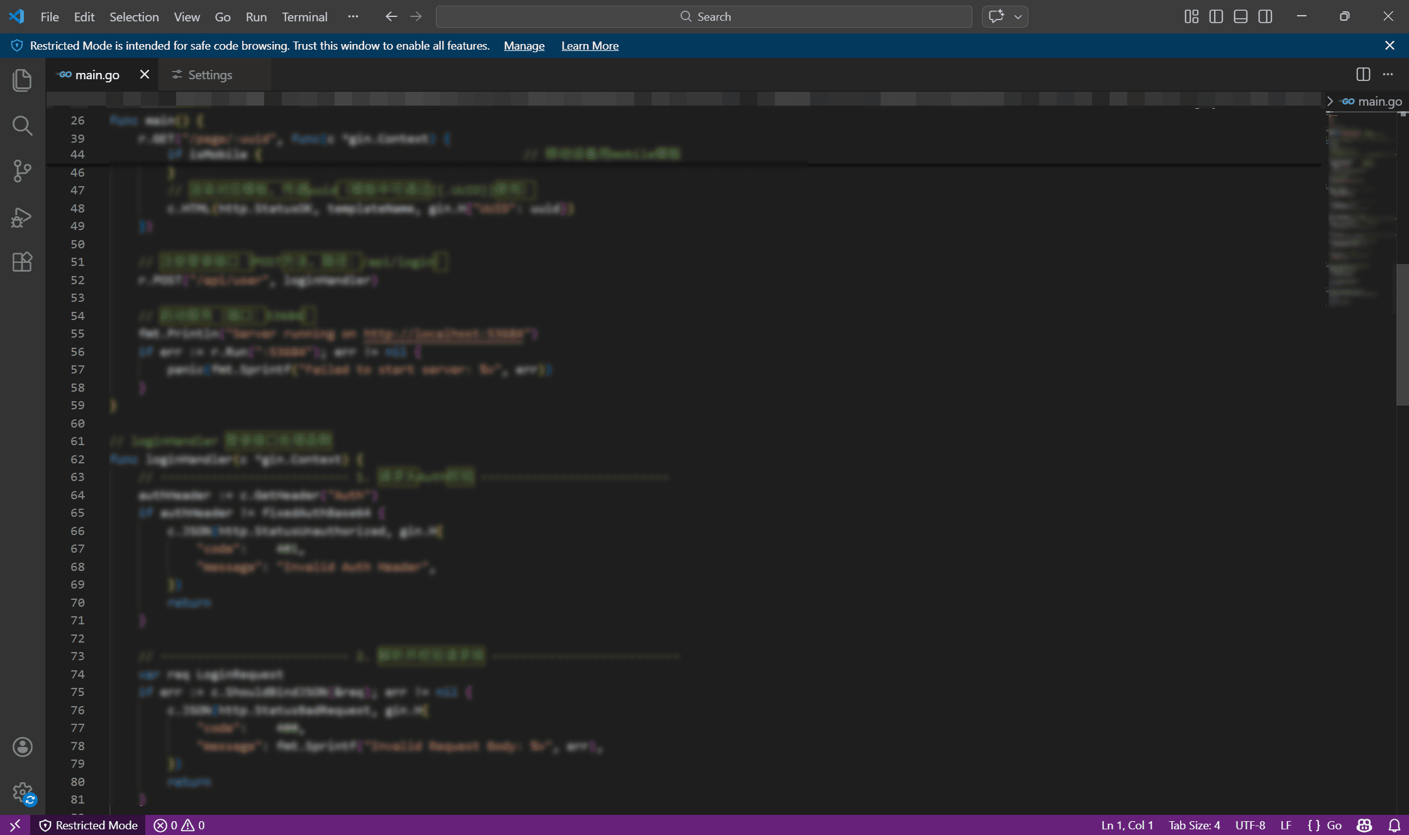Close the main.go tab
The height and width of the screenshot is (835, 1409).
(145, 74)
